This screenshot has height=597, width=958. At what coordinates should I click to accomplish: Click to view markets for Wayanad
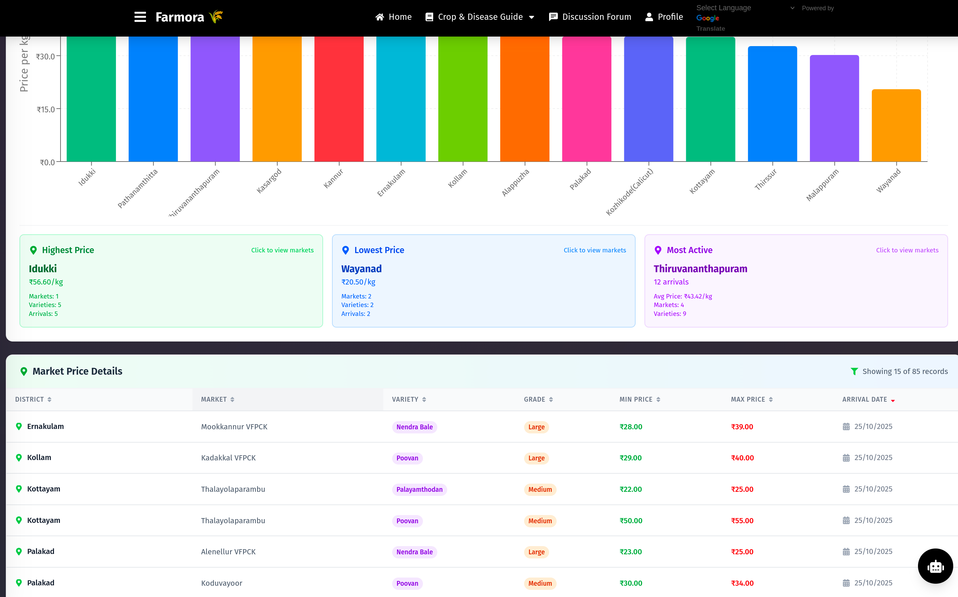pyautogui.click(x=595, y=250)
